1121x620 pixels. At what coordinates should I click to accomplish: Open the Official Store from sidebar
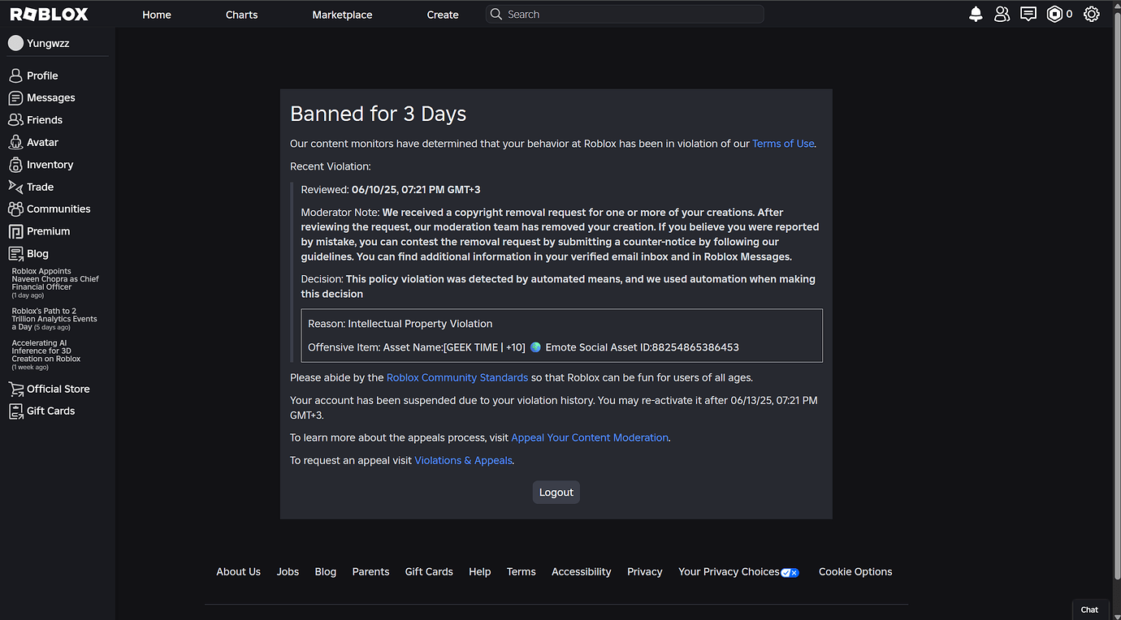tap(57, 389)
